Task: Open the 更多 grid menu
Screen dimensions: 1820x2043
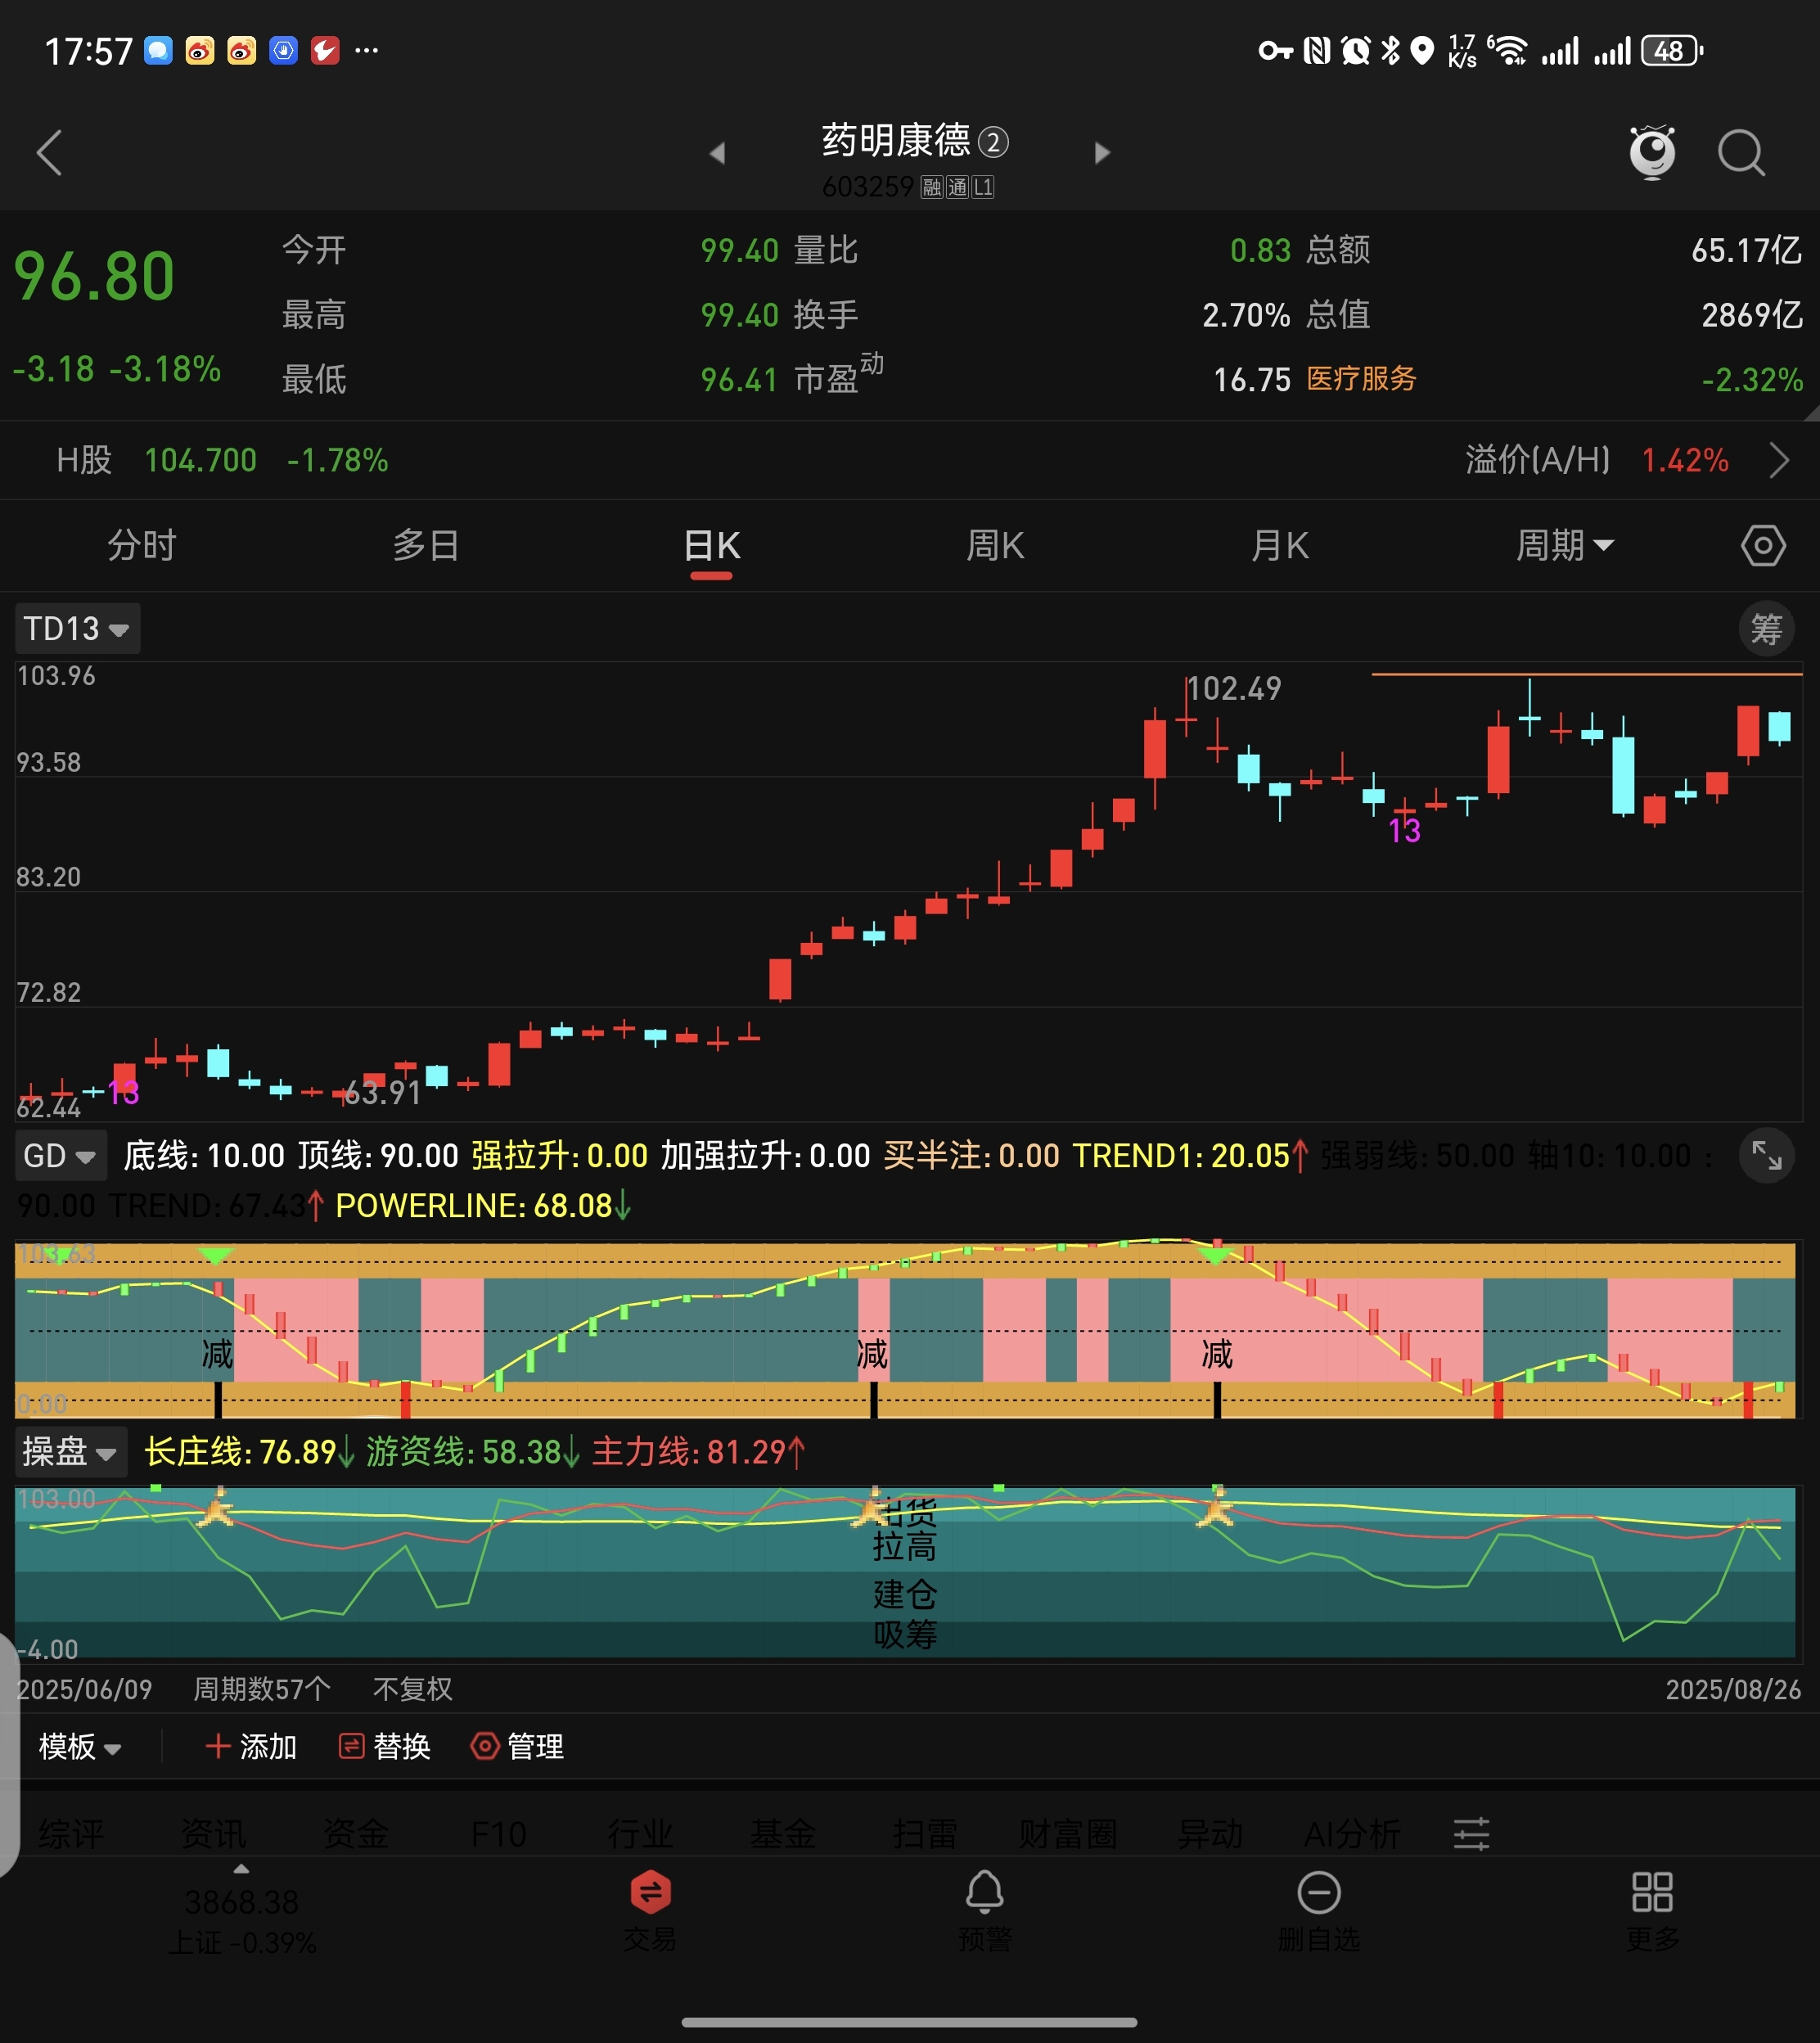Action: [x=1652, y=1911]
